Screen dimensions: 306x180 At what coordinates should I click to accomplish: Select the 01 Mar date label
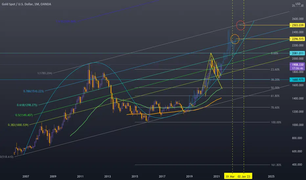230,176
